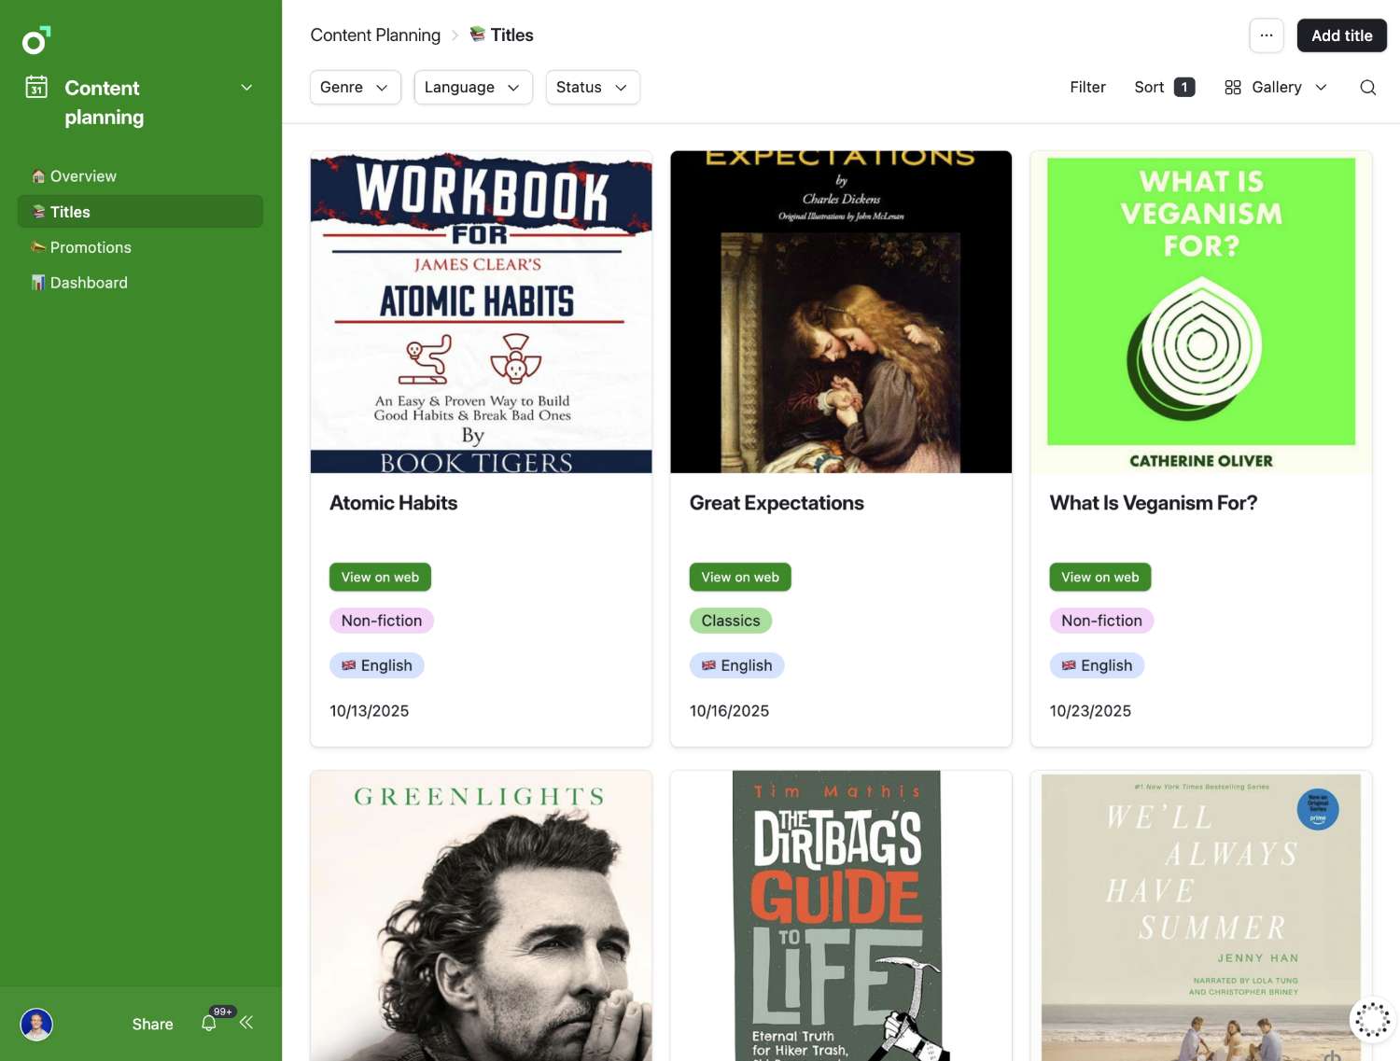Click the Content planning calendar icon

point(36,87)
